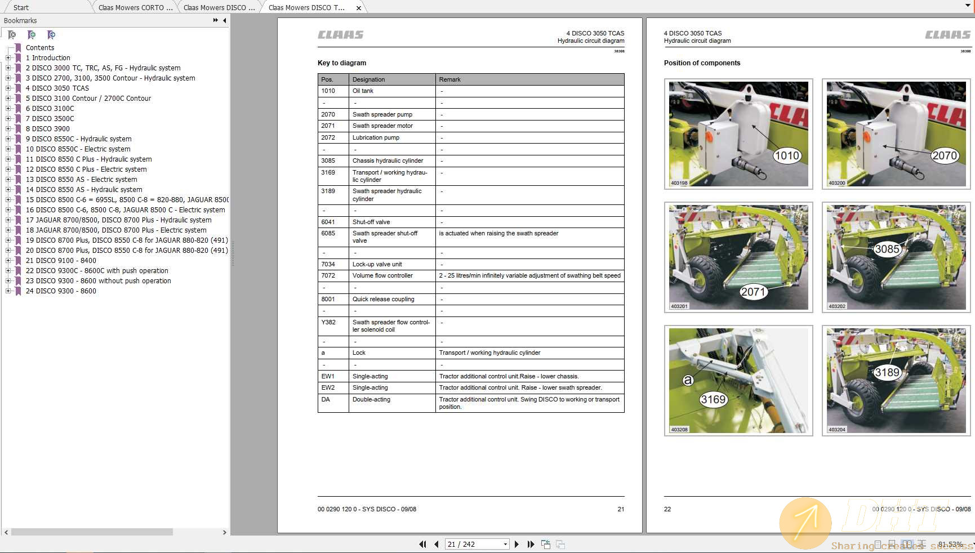Click the 'Oil tank' table cell

click(392, 91)
